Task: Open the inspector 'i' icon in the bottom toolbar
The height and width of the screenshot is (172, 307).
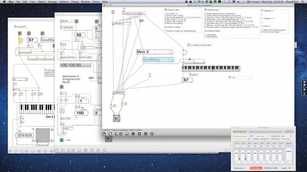Action: pos(133,134)
